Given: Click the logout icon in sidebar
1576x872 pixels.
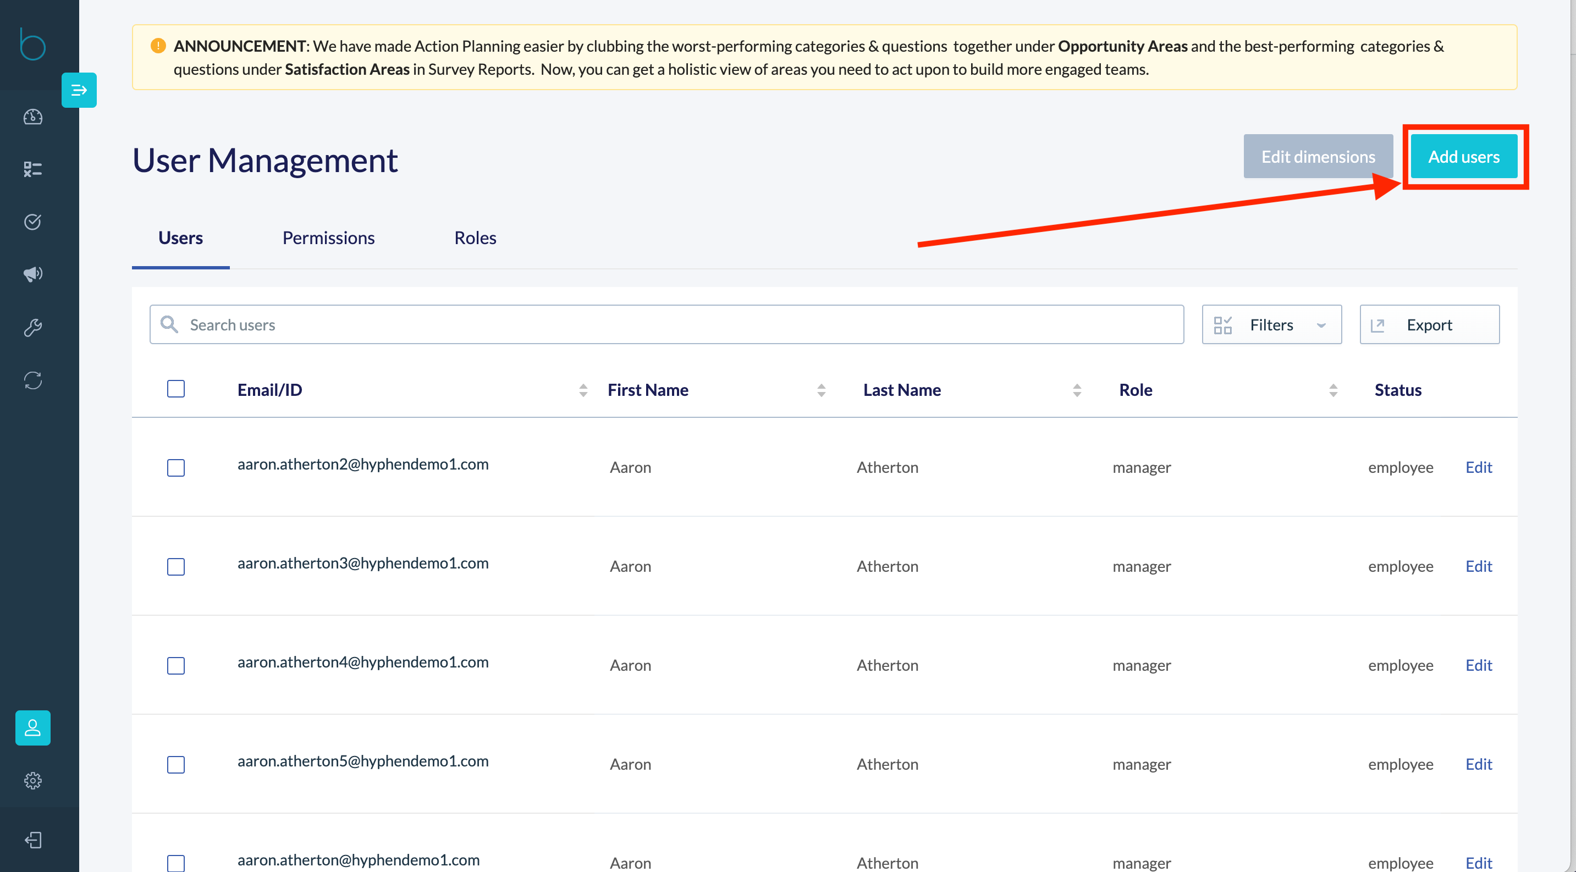Looking at the screenshot, I should (33, 840).
